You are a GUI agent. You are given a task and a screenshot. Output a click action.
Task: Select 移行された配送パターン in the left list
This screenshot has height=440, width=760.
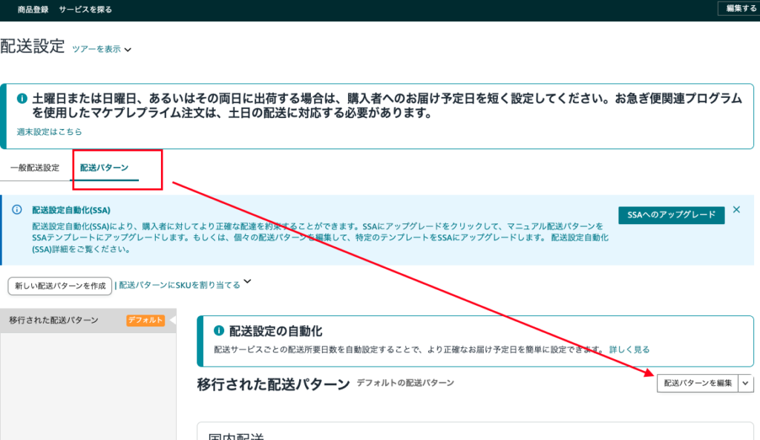click(53, 321)
